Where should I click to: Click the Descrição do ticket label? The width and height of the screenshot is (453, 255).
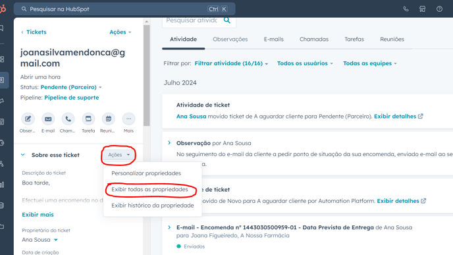pyautogui.click(x=44, y=173)
